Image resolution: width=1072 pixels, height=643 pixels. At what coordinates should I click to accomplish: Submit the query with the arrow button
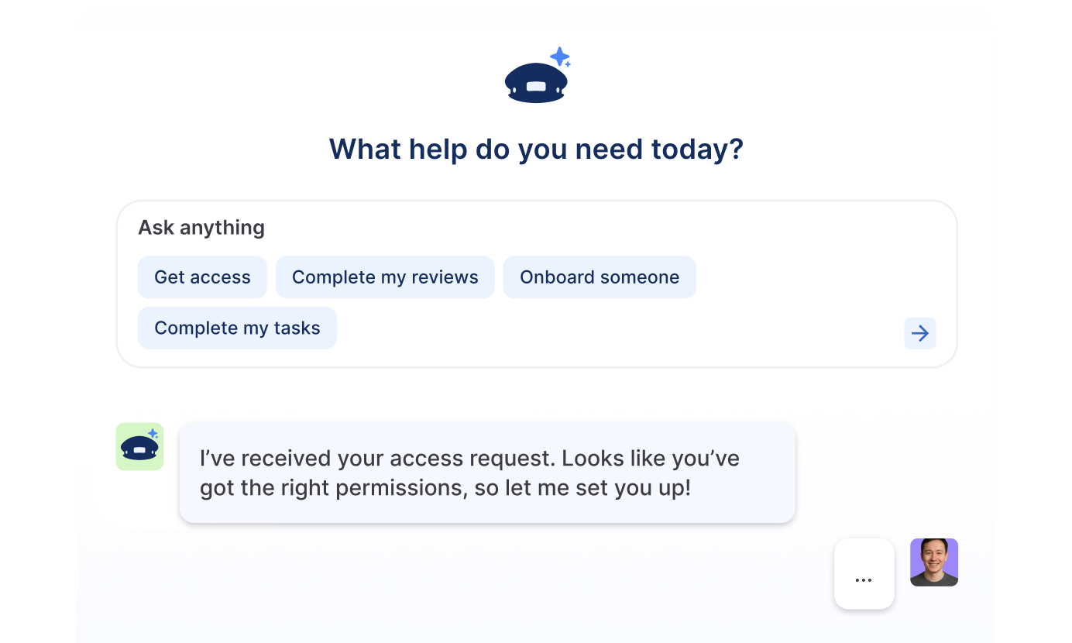[919, 333]
